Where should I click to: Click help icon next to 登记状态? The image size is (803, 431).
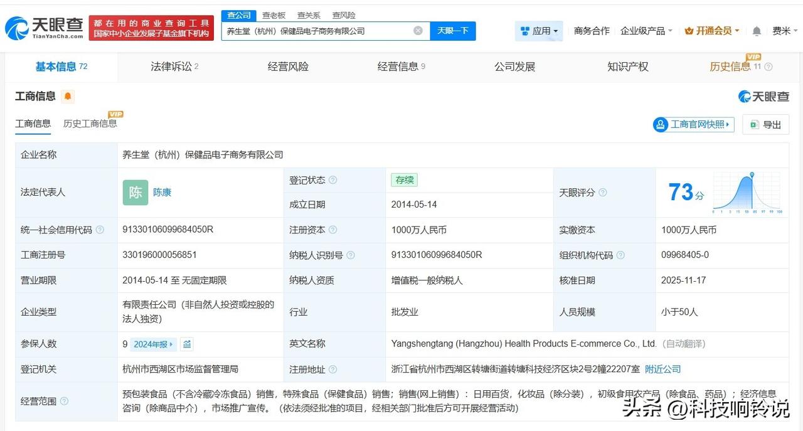point(332,180)
